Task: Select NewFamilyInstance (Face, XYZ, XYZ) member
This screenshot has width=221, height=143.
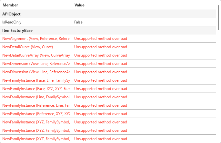Action: [x=36, y=89]
